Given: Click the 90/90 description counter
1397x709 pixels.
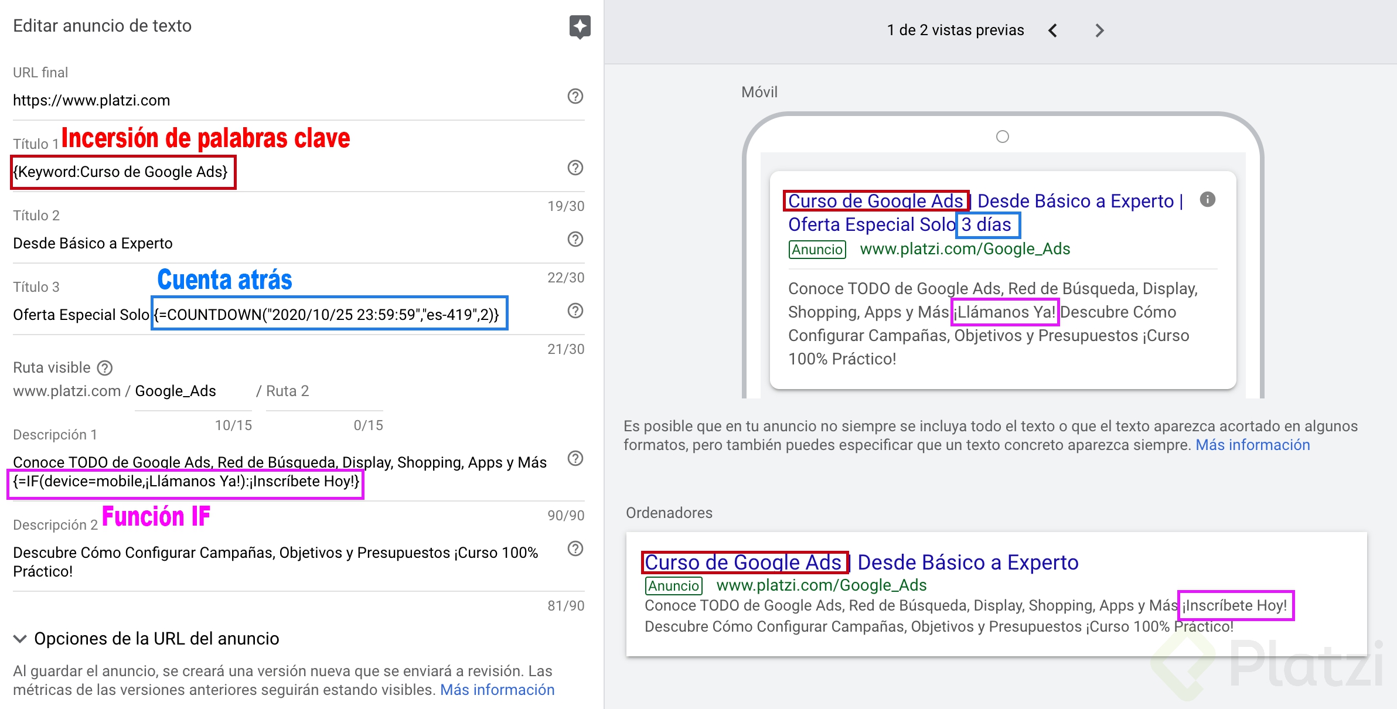Looking at the screenshot, I should (566, 516).
